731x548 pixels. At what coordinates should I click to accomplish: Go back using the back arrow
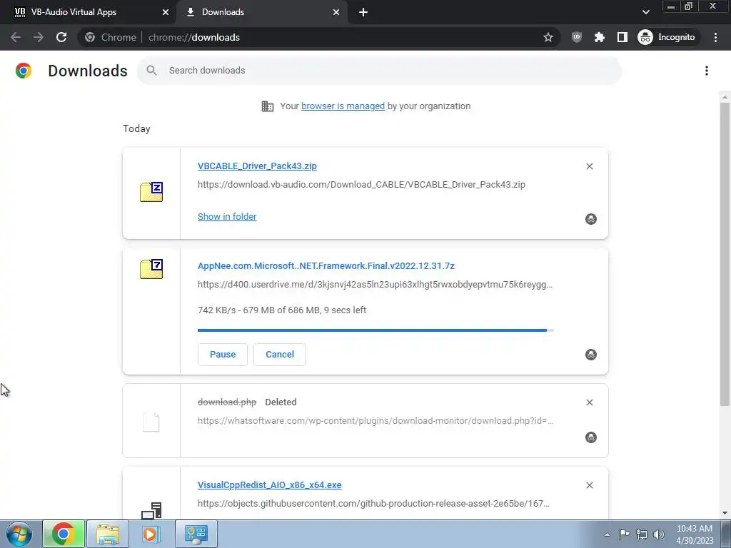point(16,37)
